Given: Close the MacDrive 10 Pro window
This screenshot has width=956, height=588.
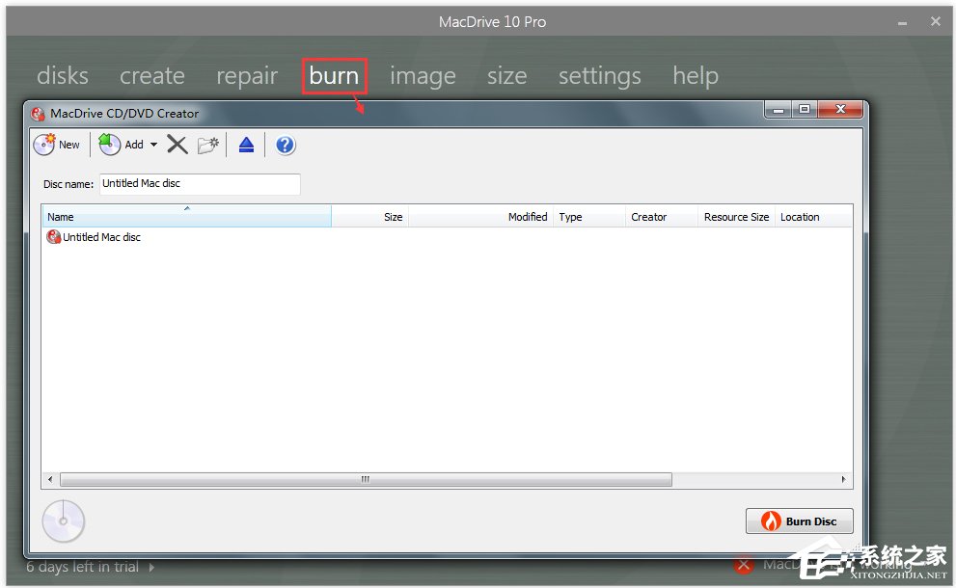Looking at the screenshot, I should (936, 21).
